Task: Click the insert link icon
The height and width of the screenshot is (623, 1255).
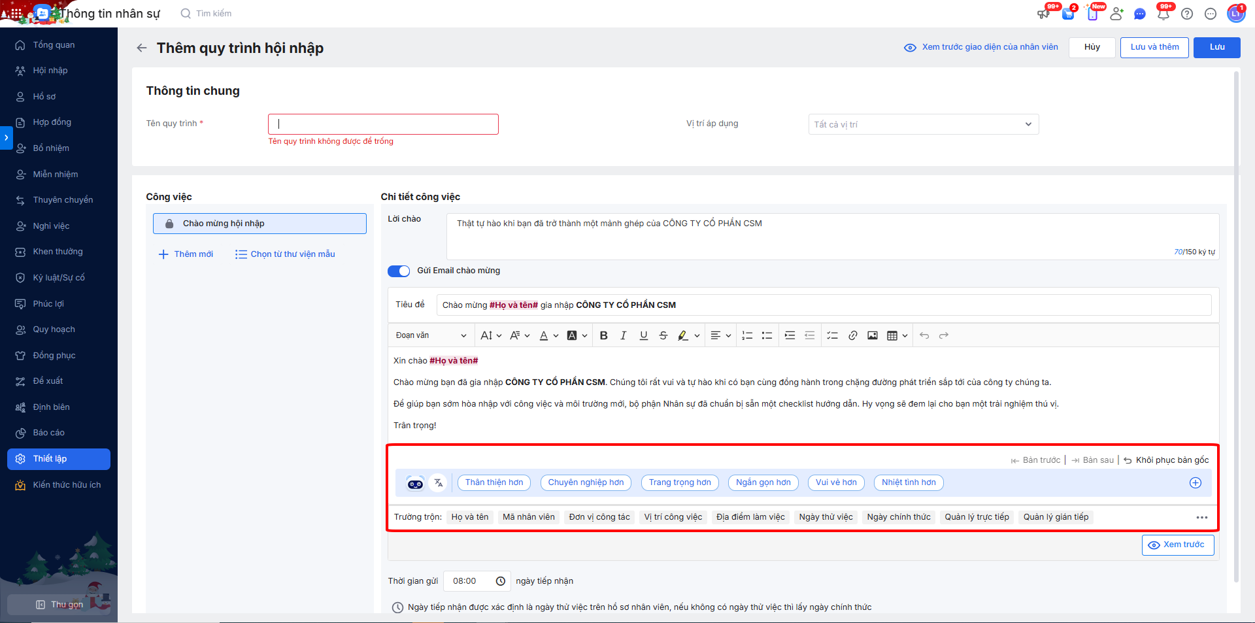Action: tap(852, 335)
